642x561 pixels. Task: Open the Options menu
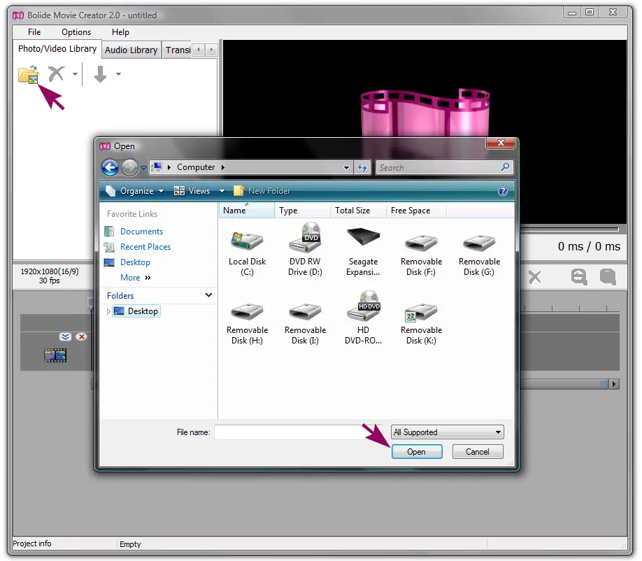(76, 32)
